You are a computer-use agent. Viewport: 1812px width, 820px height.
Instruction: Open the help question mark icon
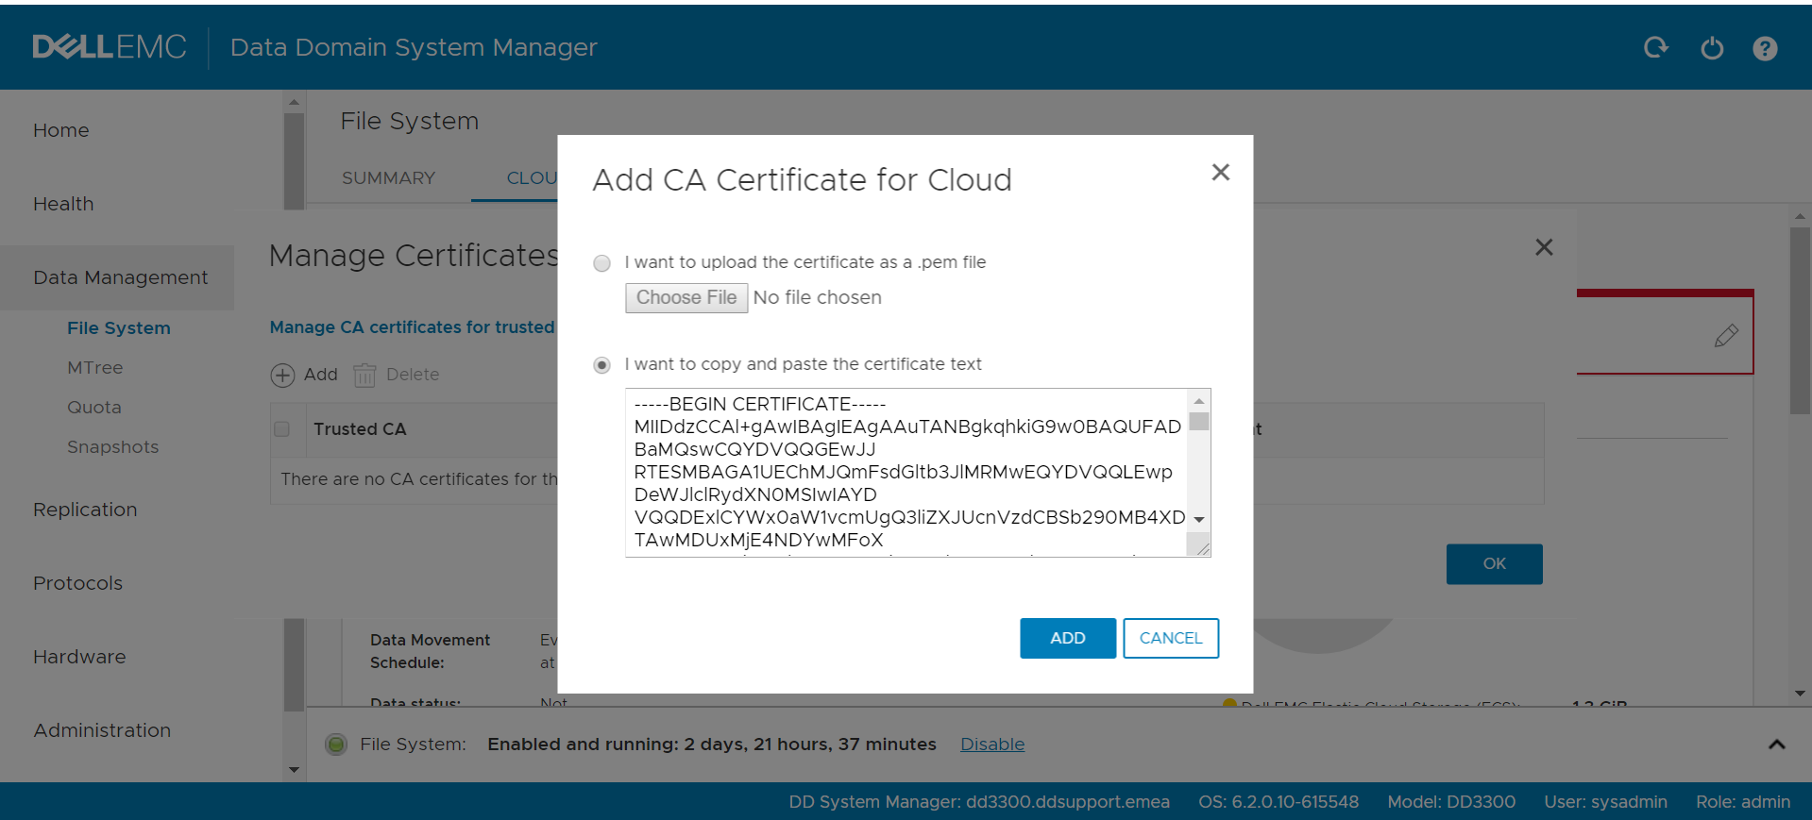click(x=1765, y=48)
